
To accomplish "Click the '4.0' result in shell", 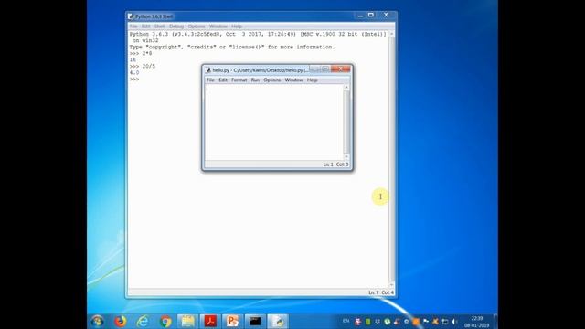I will tap(134, 73).
